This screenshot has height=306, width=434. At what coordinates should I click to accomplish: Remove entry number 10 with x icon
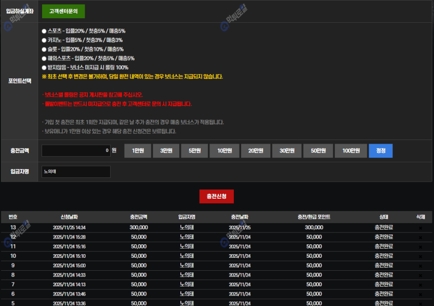[420, 256]
